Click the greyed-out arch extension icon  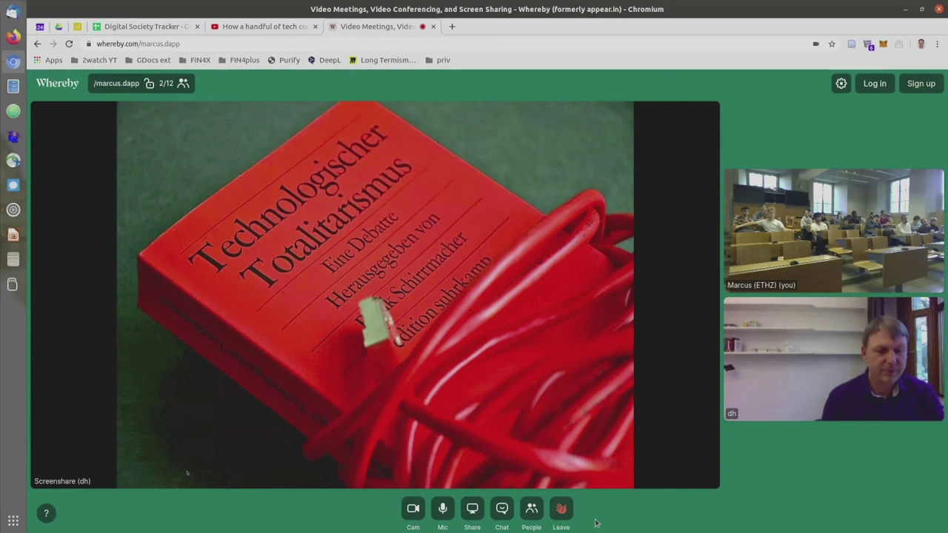(x=899, y=44)
